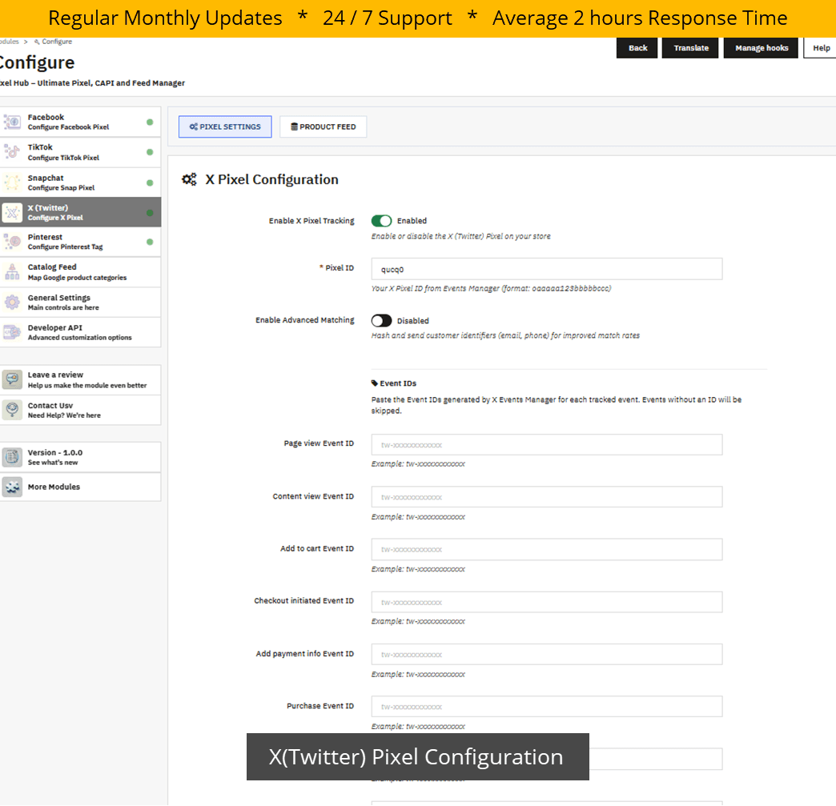Click the Checkout initiated Event ID field
Image resolution: width=836 pixels, height=806 pixels.
(546, 602)
